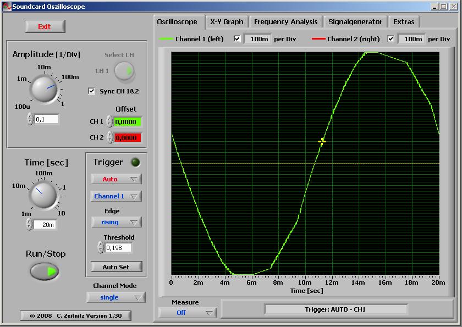Click the Run/Stop green arrow button

45,271
